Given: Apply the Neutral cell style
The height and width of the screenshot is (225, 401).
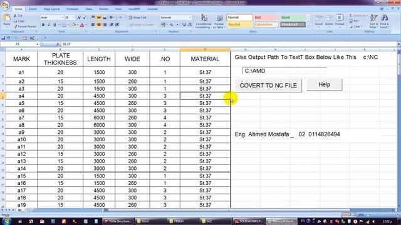Looking at the screenshot, I should [x=239, y=24].
